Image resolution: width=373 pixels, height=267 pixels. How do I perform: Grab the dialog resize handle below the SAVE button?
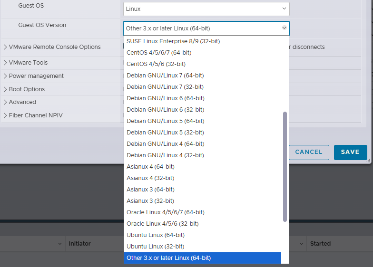coord(368,161)
